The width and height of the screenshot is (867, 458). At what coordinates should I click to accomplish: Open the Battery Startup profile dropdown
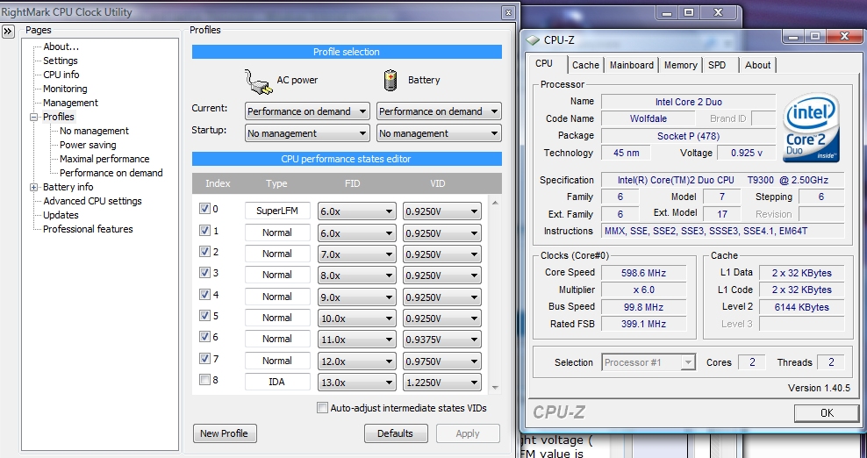(438, 133)
